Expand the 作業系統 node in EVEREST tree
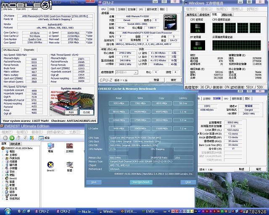 (x=3, y=158)
